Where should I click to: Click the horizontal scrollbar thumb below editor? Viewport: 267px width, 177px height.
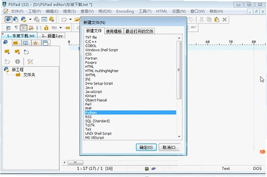76,163
